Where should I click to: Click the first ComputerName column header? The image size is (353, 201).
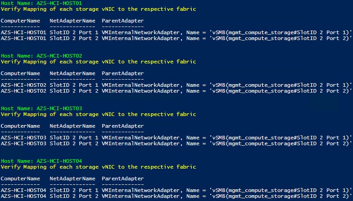point(21,21)
